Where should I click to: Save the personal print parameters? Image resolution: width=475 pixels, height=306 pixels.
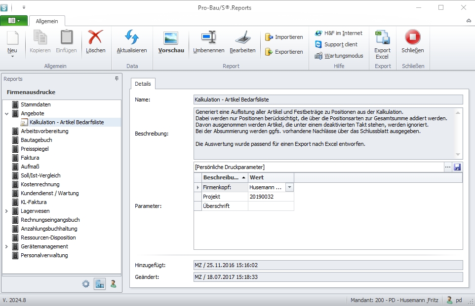click(x=457, y=167)
